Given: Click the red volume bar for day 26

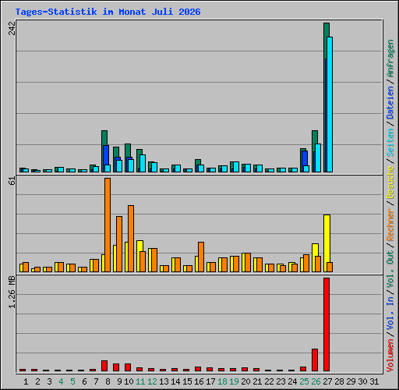Looking at the screenshot, I should [315, 360].
